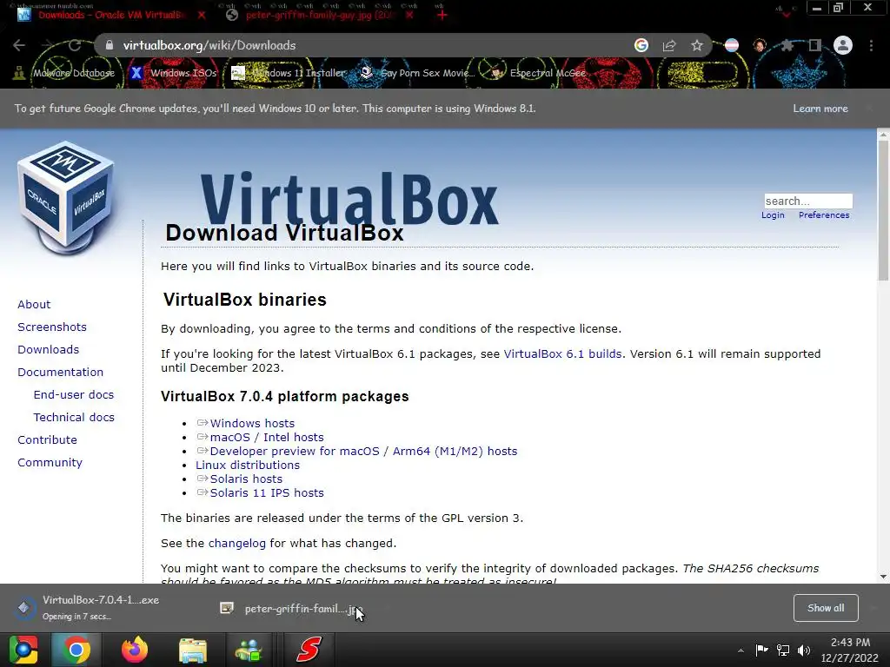Viewport: 890px width, 667px height.
Task: Click the page vertical scrollbar thumb
Action: click(x=883, y=210)
